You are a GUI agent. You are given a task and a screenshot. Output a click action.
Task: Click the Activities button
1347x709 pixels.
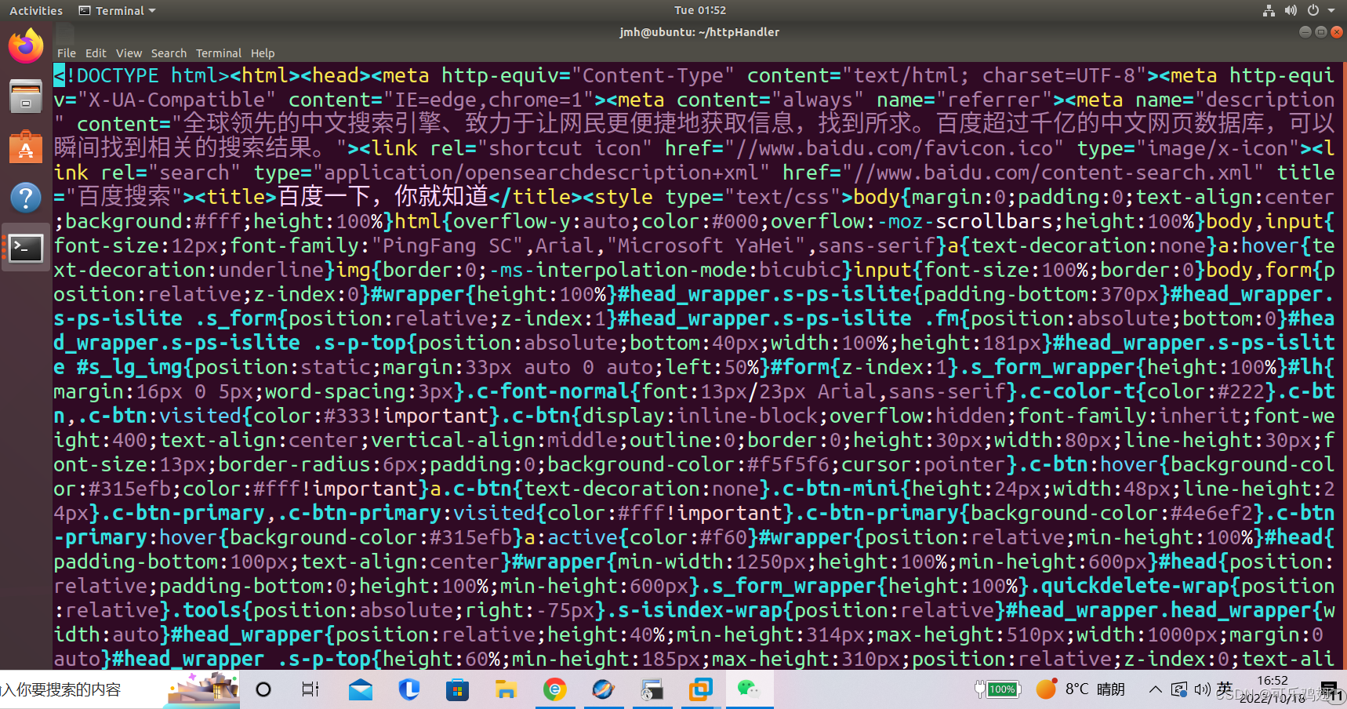36,11
